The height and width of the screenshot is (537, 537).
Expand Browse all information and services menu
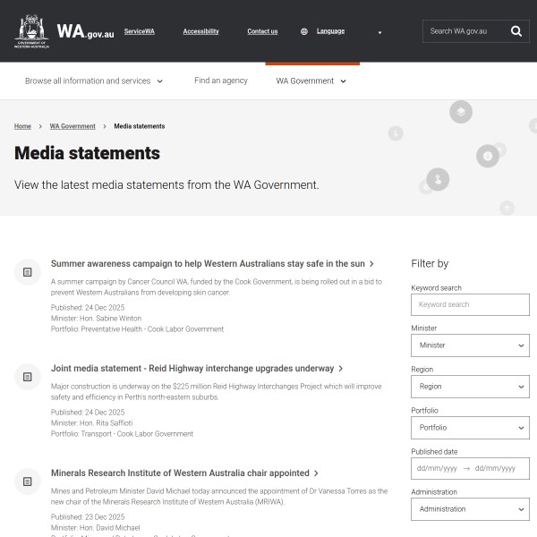pos(94,81)
